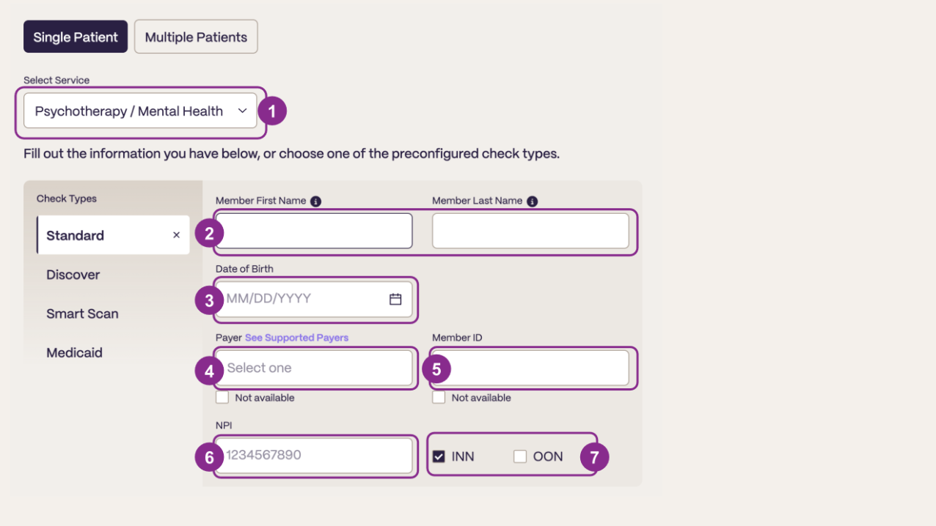Viewport: 936px width, 526px height.
Task: Switch to the Multiple Patients tab
Action: point(196,37)
